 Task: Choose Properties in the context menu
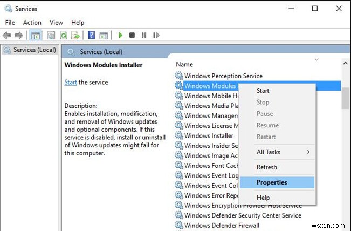(x=277, y=182)
